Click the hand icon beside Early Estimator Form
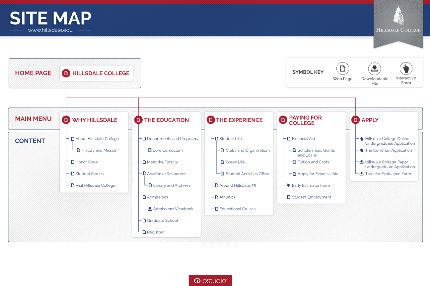This screenshot has width=430, height=286. [289, 185]
